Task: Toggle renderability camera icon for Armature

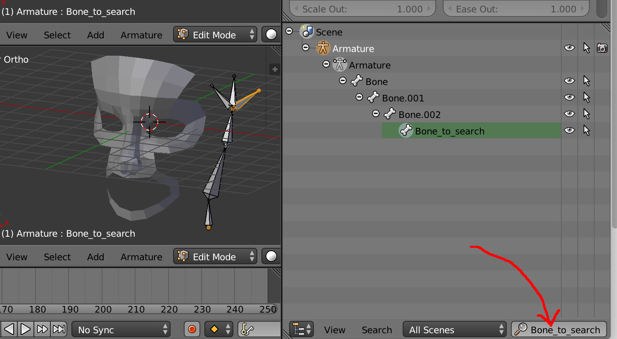Action: [602, 48]
